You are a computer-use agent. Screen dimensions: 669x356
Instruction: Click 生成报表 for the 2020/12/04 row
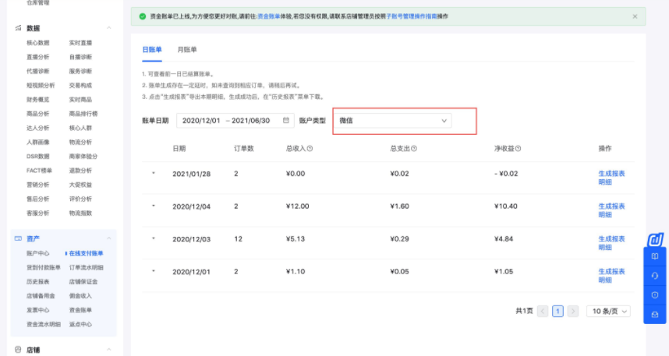(611, 206)
